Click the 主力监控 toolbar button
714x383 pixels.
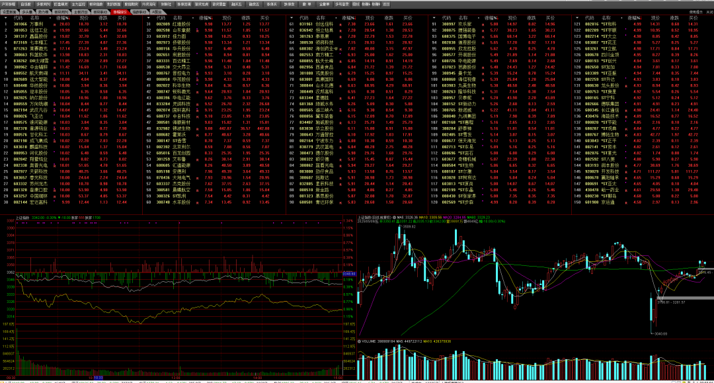pos(78,4)
